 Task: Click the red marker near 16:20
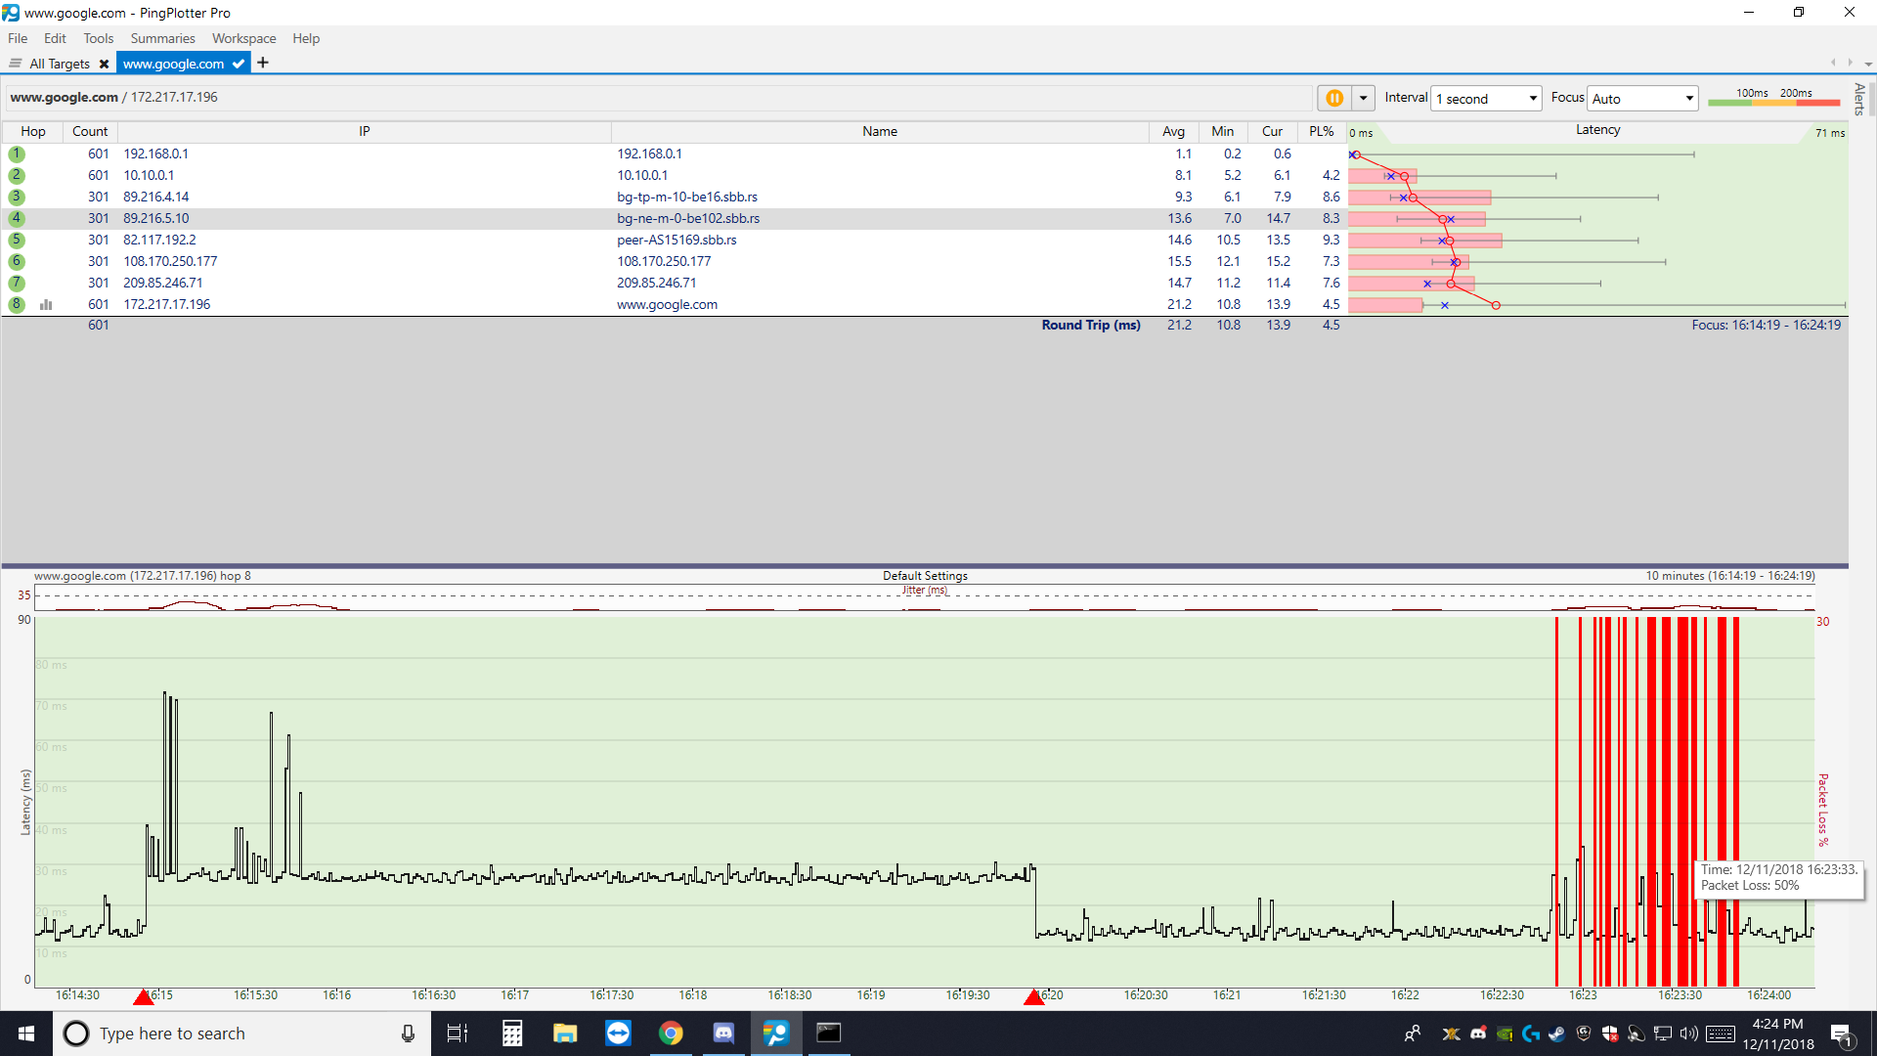pos(1034,996)
